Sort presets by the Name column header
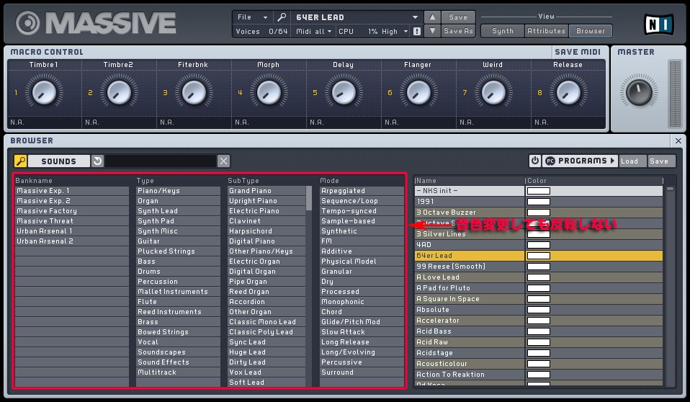The width and height of the screenshot is (690, 402). point(470,181)
